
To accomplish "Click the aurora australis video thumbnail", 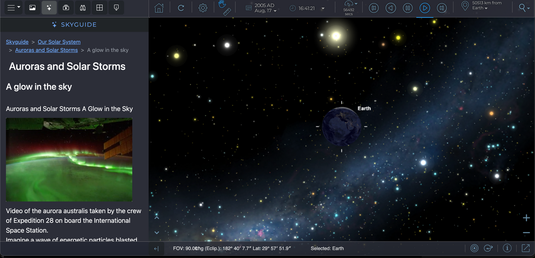I will (x=69, y=160).
